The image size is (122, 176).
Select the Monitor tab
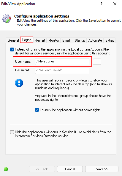pyautogui.click(x=53, y=40)
